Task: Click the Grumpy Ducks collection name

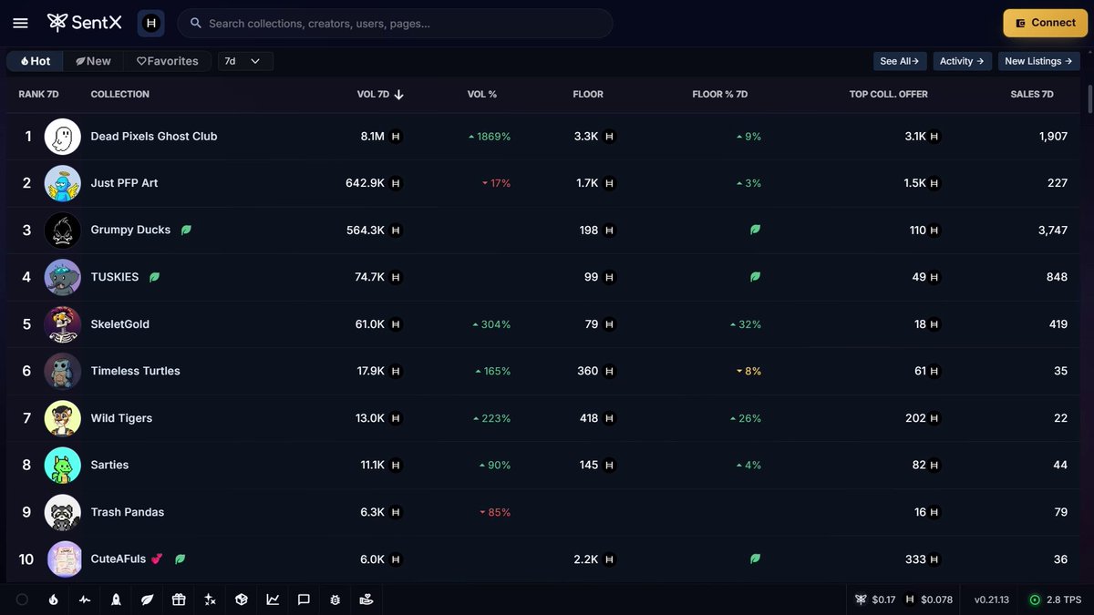Action: (x=130, y=230)
